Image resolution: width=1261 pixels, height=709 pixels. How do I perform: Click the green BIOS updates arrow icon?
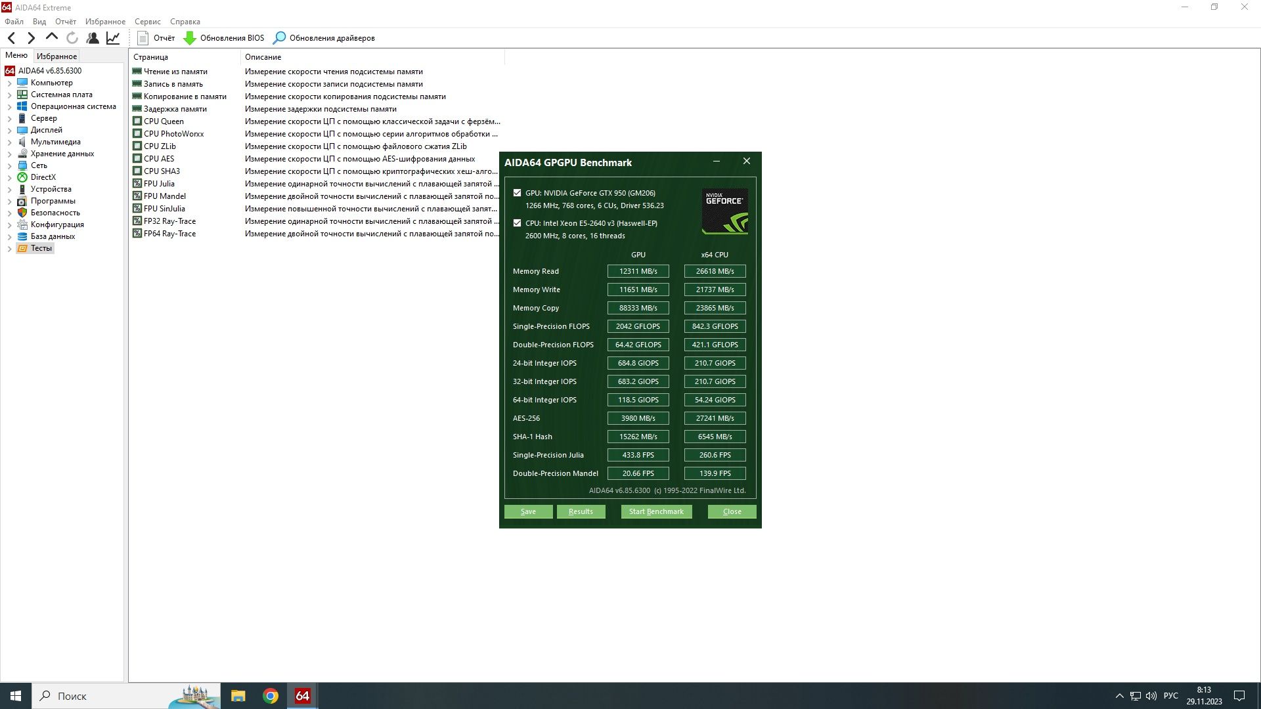pos(190,38)
